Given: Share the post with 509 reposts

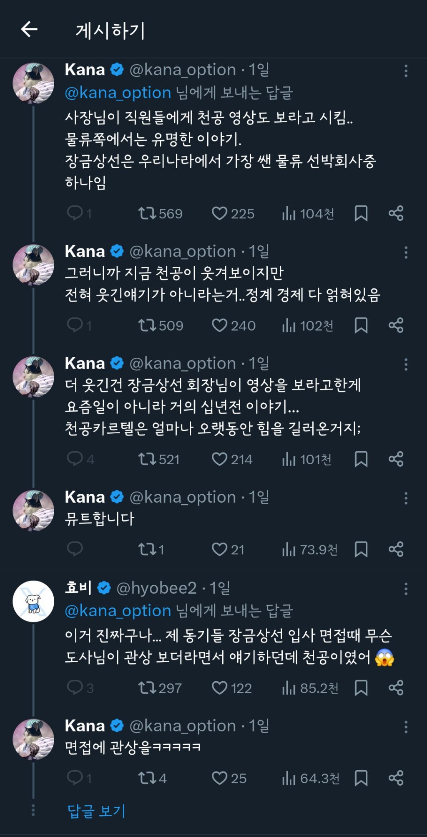Looking at the screenshot, I should tap(396, 326).
